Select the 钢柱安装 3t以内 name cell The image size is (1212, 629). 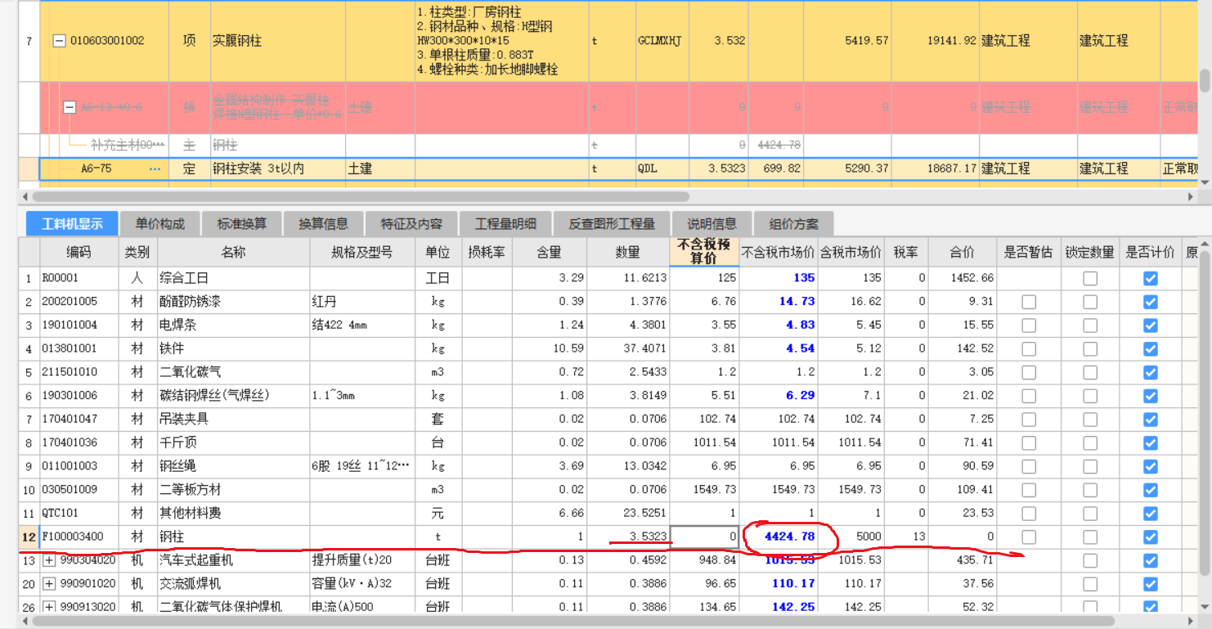click(x=277, y=169)
